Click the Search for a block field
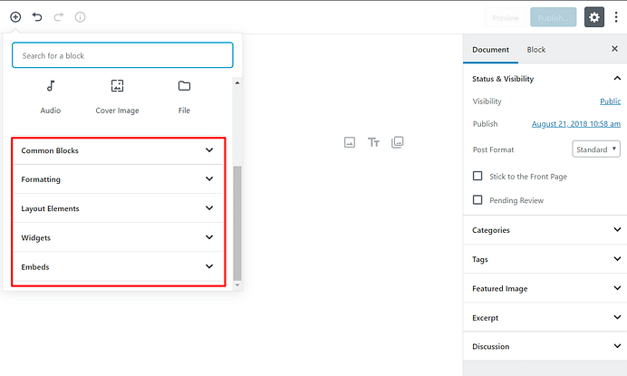The width and height of the screenshot is (627, 376). pos(122,55)
